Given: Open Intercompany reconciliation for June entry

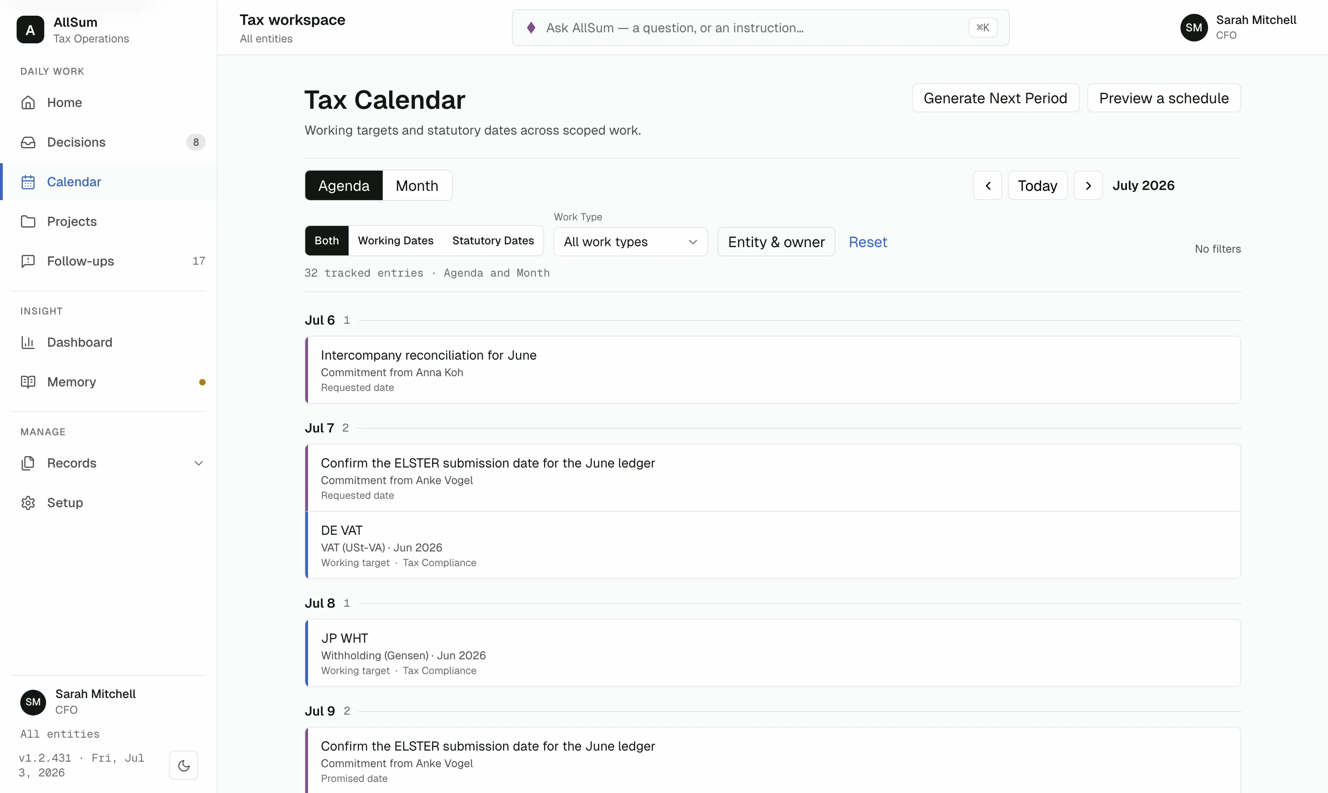Looking at the screenshot, I should click(773, 370).
